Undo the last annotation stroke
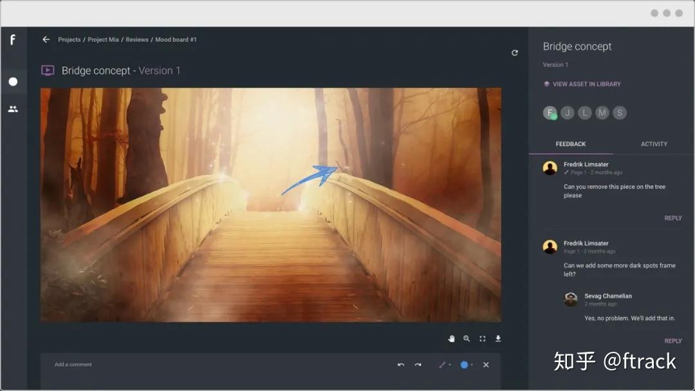The height and width of the screenshot is (391, 695). coord(401,364)
